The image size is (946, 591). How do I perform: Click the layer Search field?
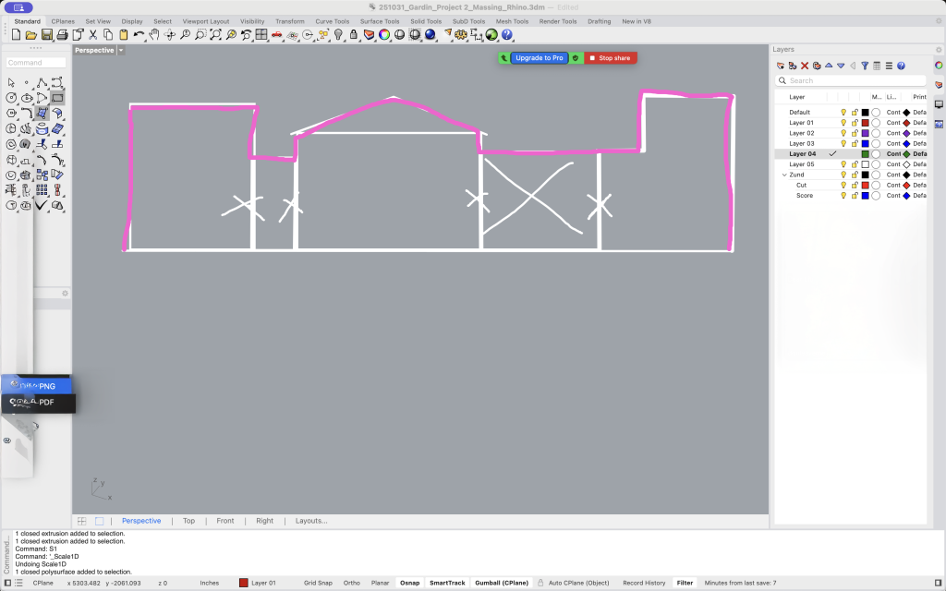(854, 80)
